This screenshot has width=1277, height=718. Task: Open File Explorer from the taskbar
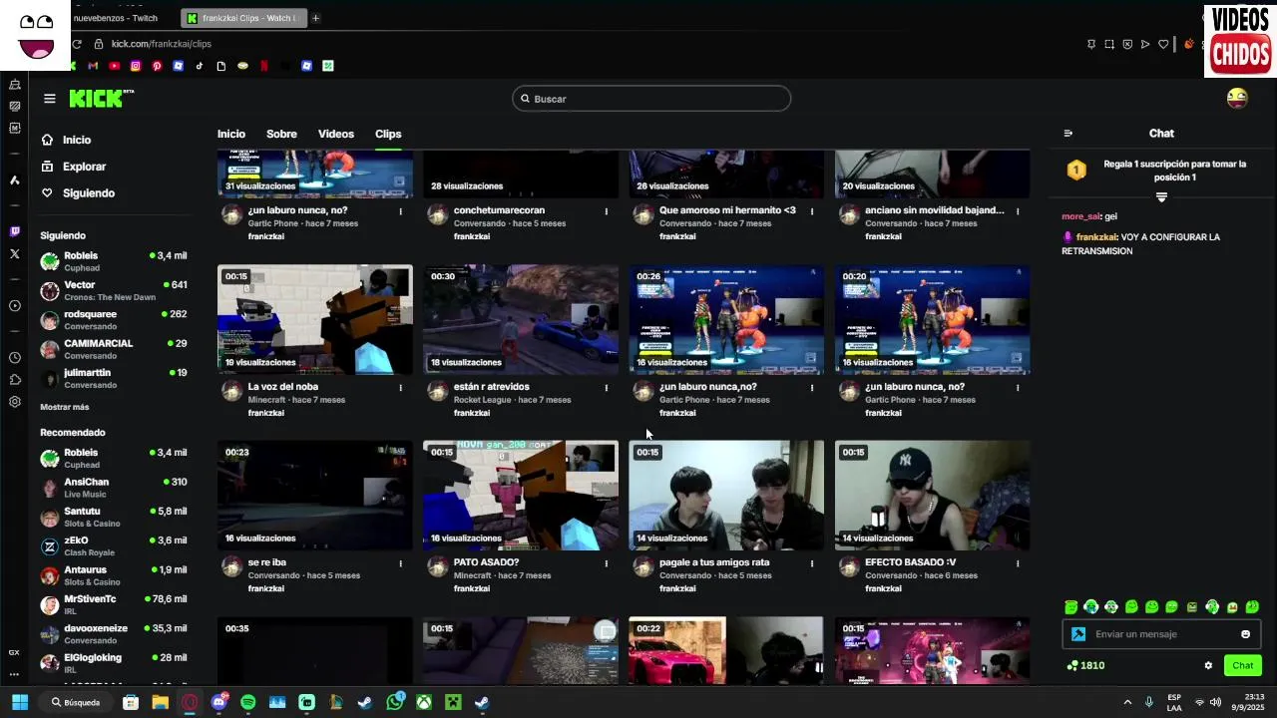click(x=160, y=702)
